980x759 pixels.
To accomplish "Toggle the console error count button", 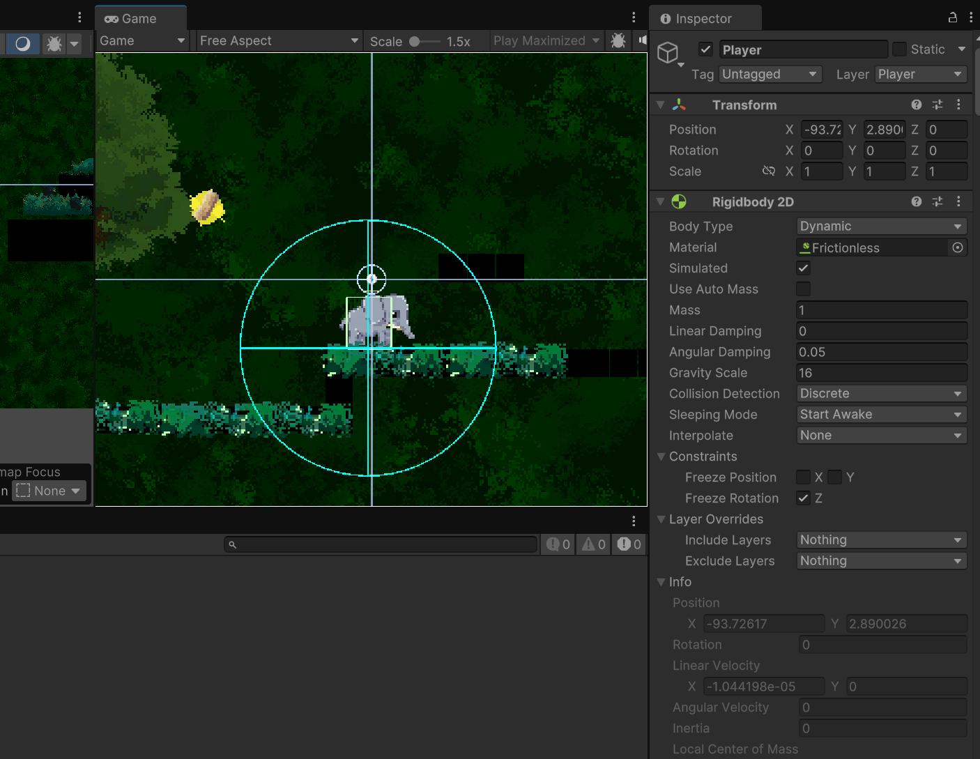I will (629, 544).
